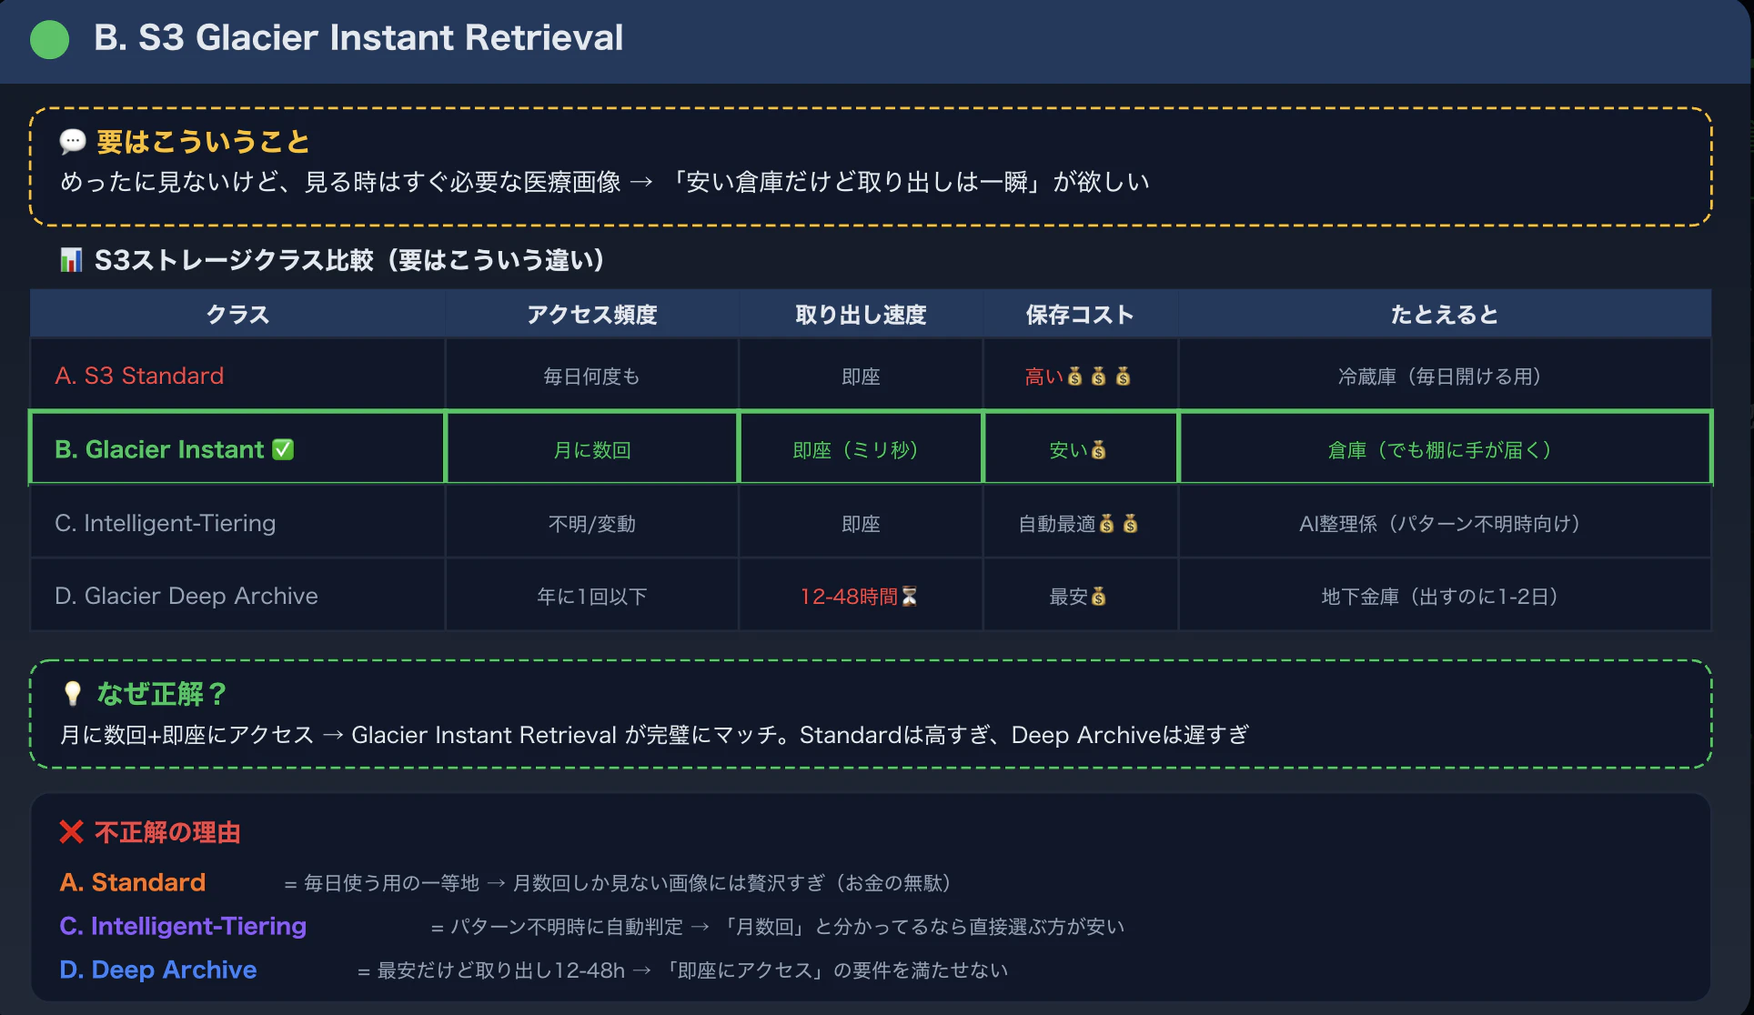Image resolution: width=1754 pixels, height=1015 pixels.
Task: Click the クラス column header
Action: (x=237, y=315)
